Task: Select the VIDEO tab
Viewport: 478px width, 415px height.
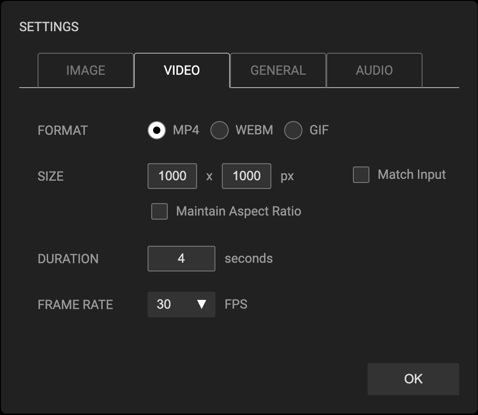Action: [182, 70]
